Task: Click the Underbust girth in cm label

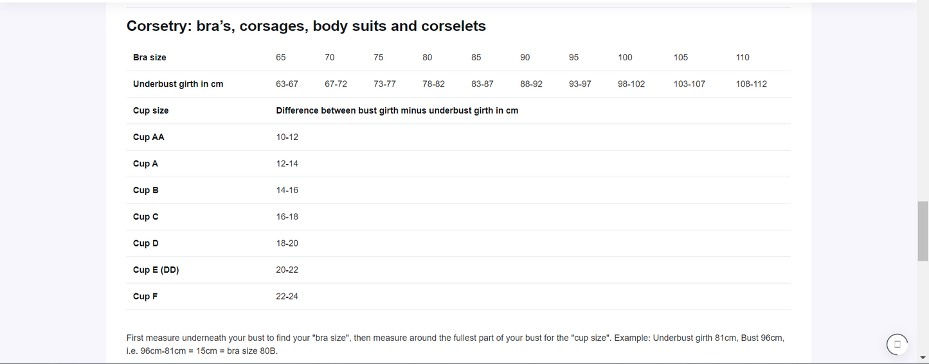Action: click(x=178, y=84)
